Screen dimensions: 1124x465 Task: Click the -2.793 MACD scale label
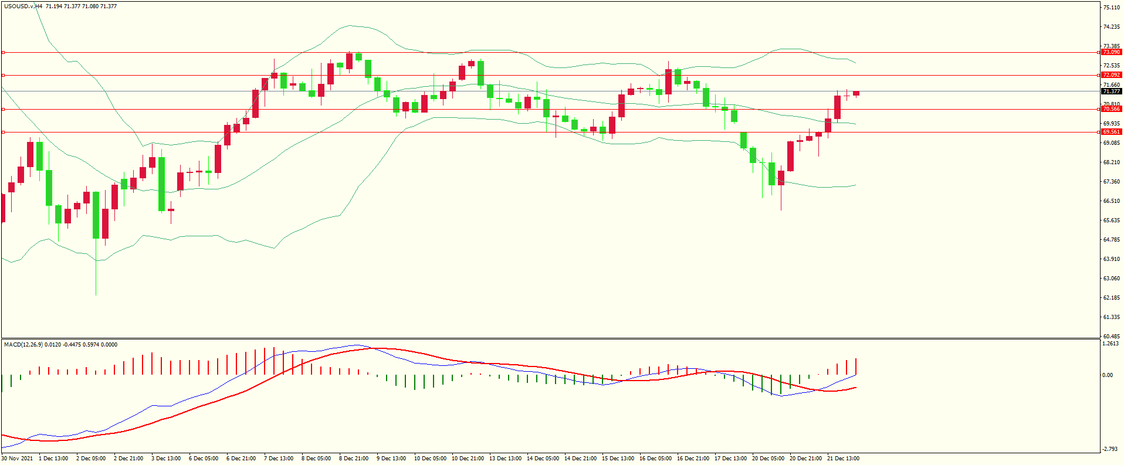pyautogui.click(x=1110, y=449)
